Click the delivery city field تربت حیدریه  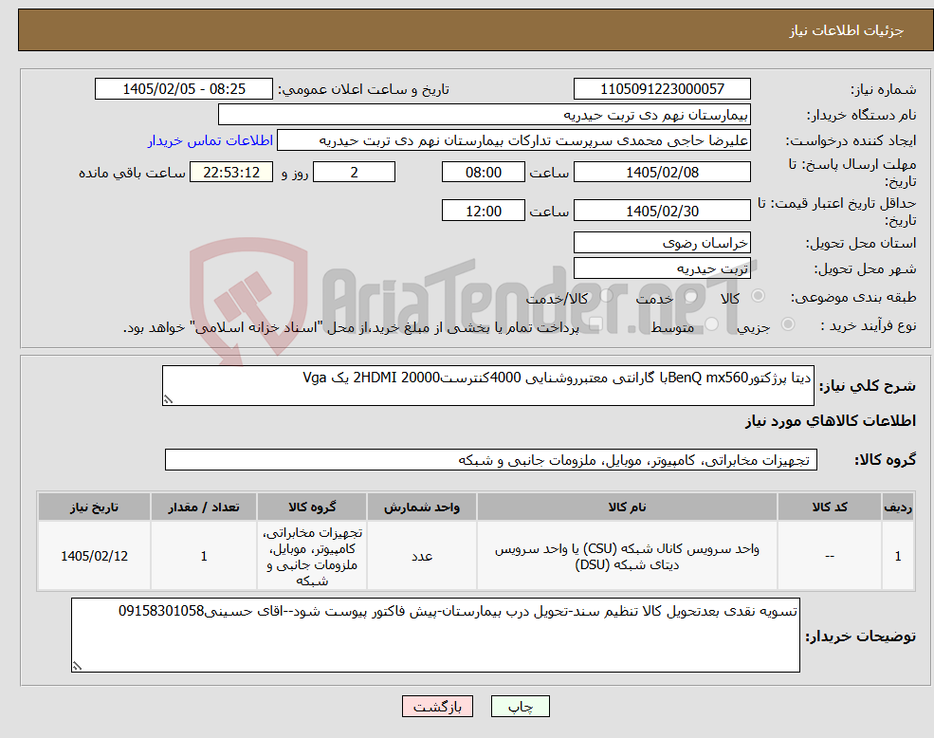click(662, 268)
